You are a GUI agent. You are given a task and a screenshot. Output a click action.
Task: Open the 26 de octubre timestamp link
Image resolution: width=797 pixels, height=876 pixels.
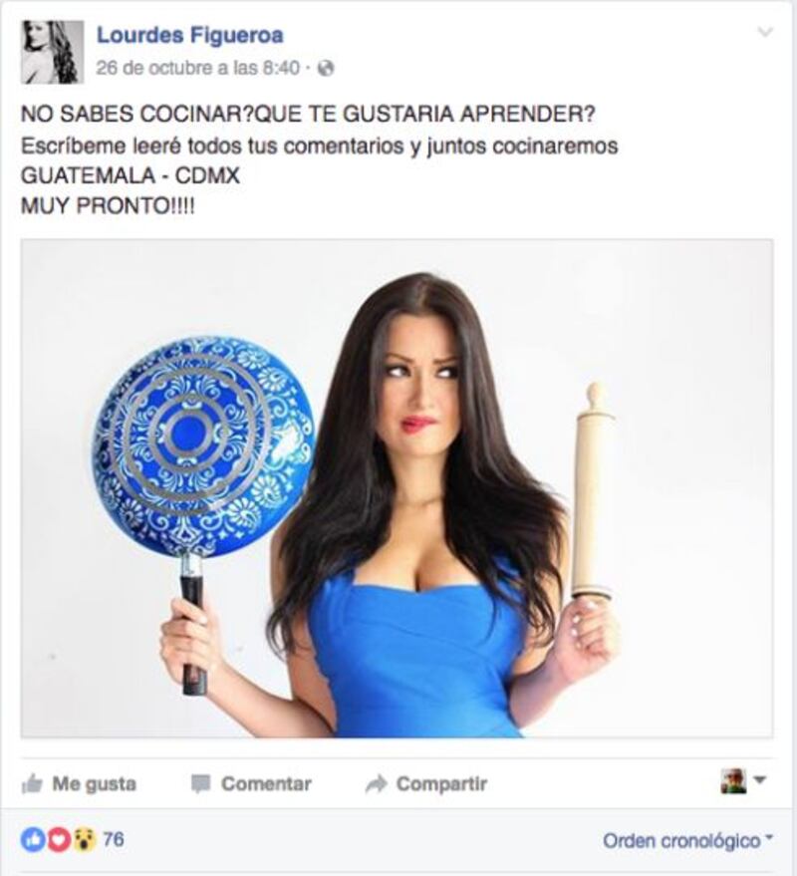coord(197,68)
